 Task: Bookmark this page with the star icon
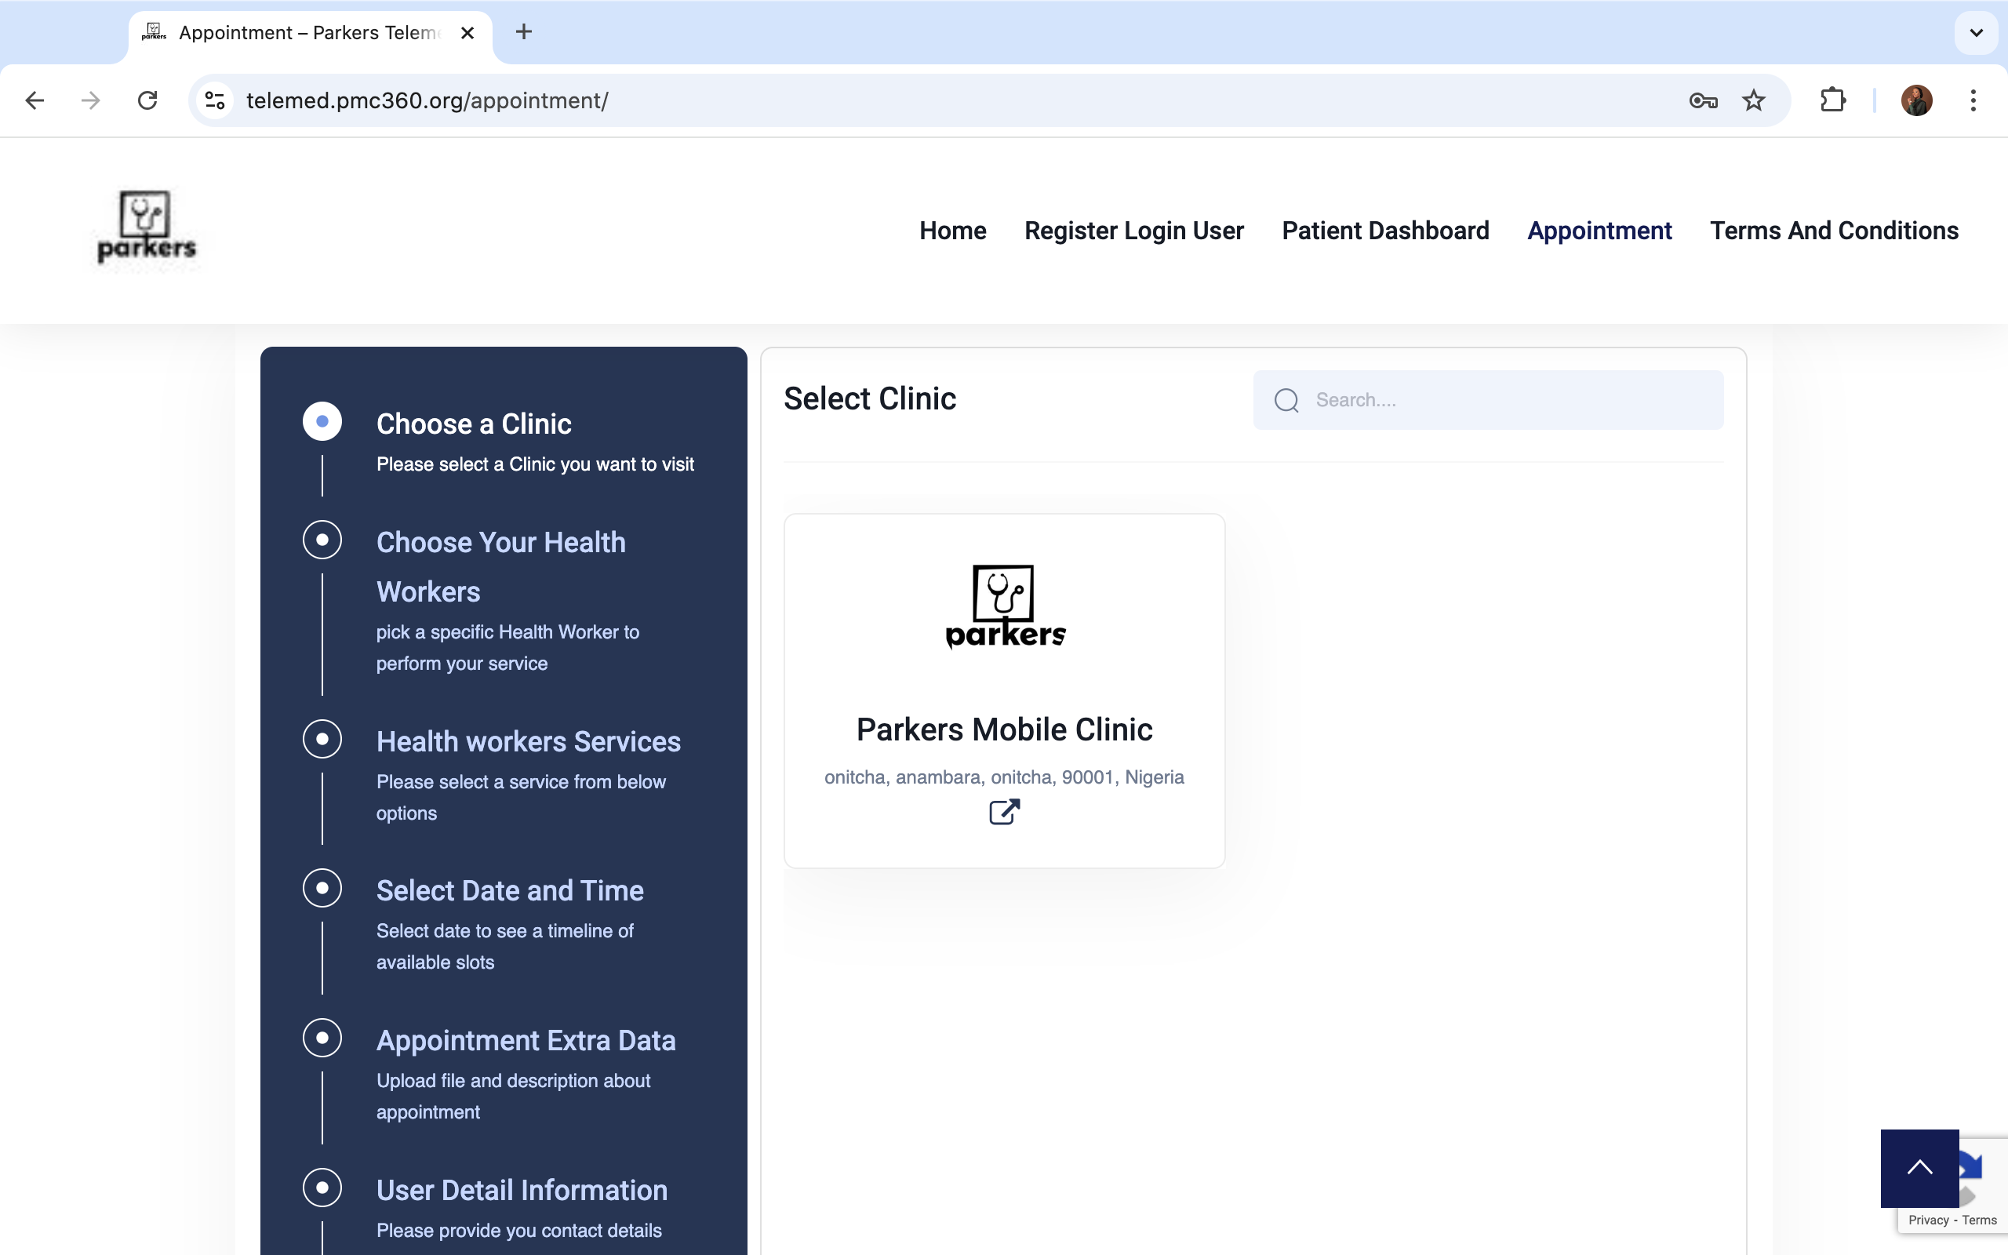(x=1752, y=100)
